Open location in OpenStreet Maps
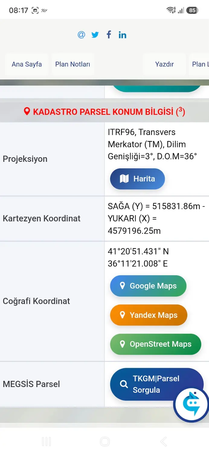 (x=156, y=344)
